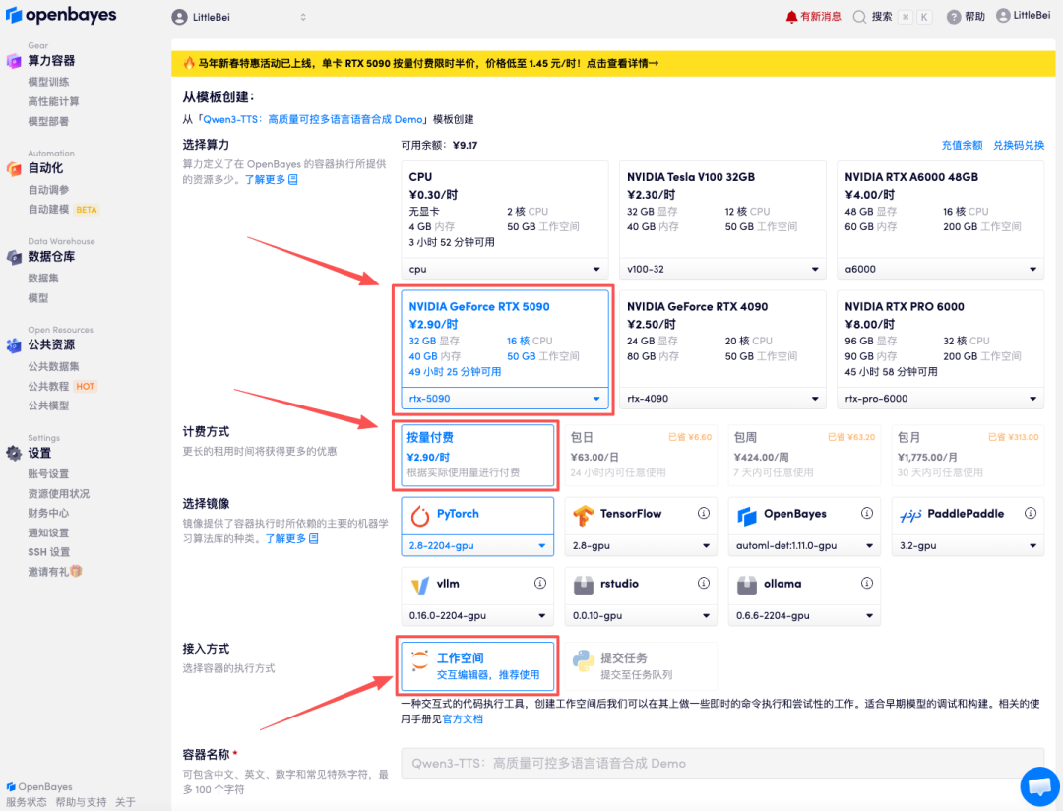Open the rtx-4090 dropdown
Viewport: 1063px width, 811px height.
[x=722, y=399]
